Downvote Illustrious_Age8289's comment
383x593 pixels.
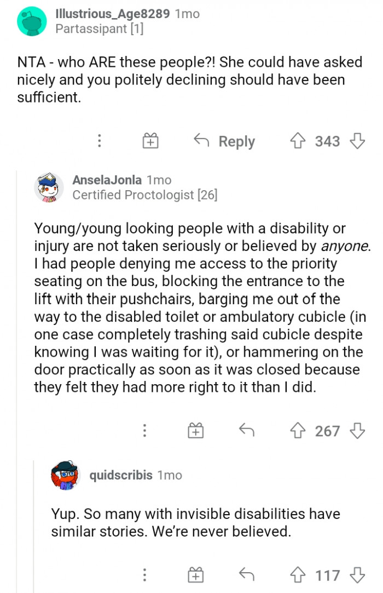[357, 141]
